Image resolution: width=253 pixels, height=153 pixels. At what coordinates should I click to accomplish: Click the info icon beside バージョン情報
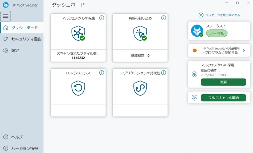[x=6, y=148]
